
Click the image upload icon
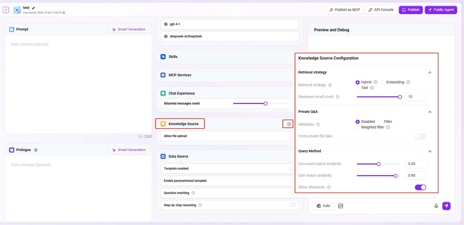341,206
